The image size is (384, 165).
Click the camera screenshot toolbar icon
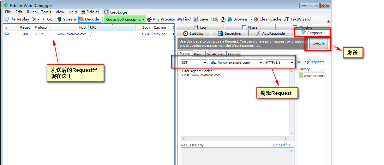(x=216, y=19)
